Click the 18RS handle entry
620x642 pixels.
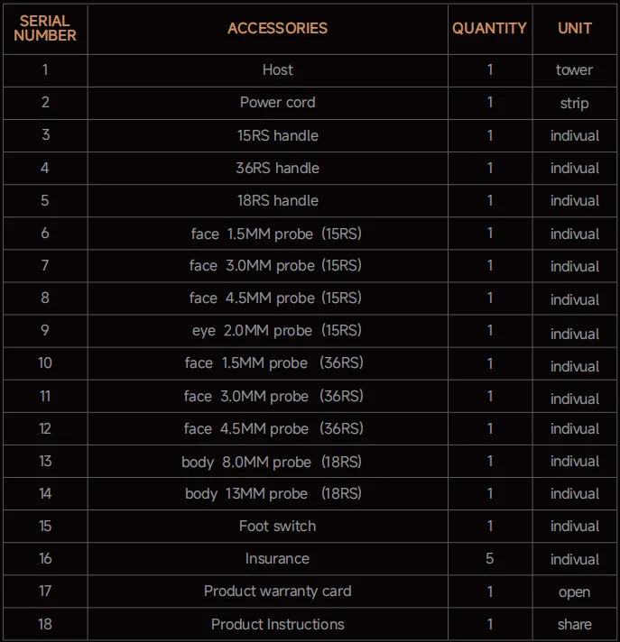tap(277, 200)
